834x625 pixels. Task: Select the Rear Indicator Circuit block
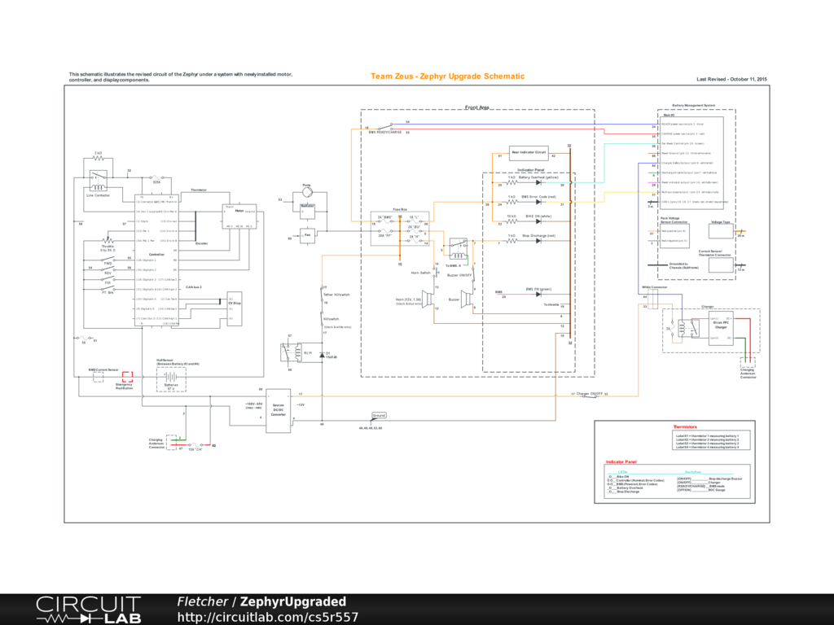pyautogui.click(x=527, y=151)
